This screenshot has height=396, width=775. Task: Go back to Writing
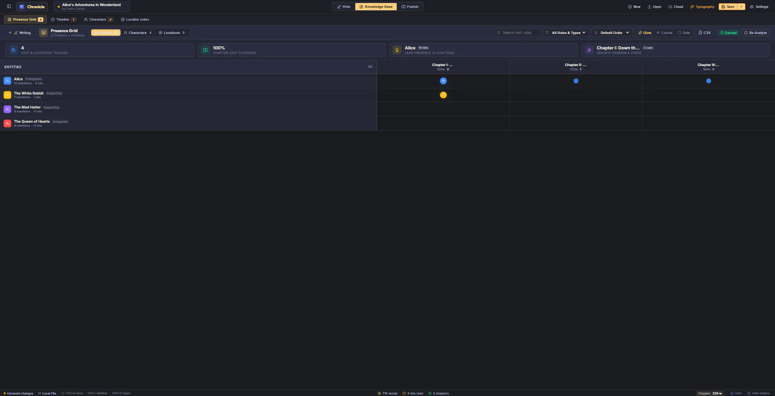pyautogui.click(x=20, y=33)
